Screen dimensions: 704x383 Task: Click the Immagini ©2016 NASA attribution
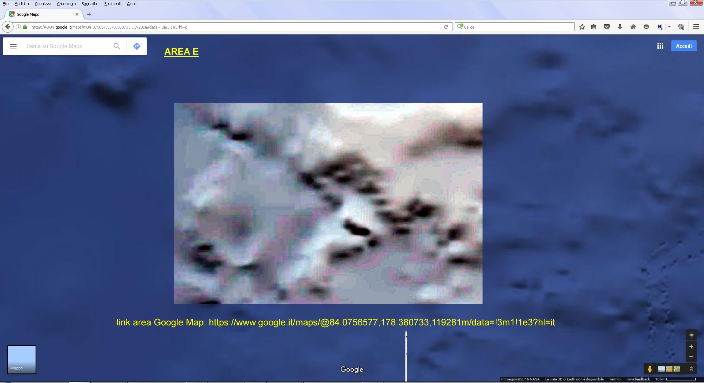520,379
